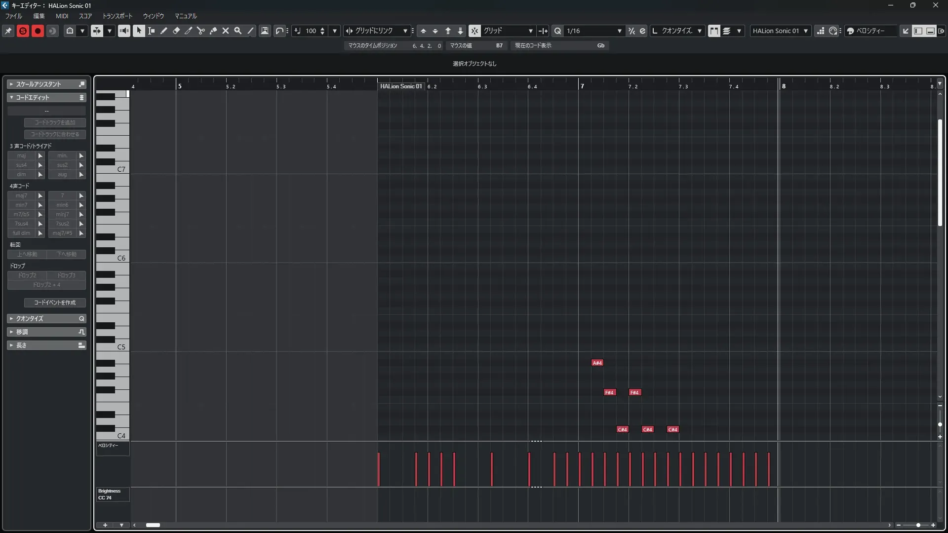Select the Line tool
Viewport: 948px width, 533px height.
pos(251,31)
